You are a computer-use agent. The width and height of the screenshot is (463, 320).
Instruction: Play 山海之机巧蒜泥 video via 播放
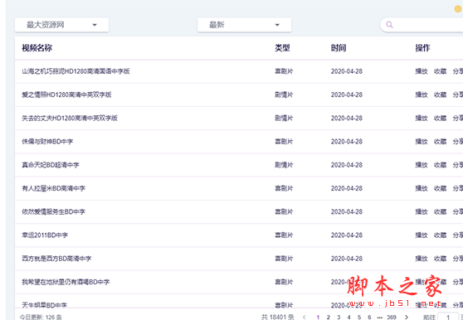coord(422,71)
